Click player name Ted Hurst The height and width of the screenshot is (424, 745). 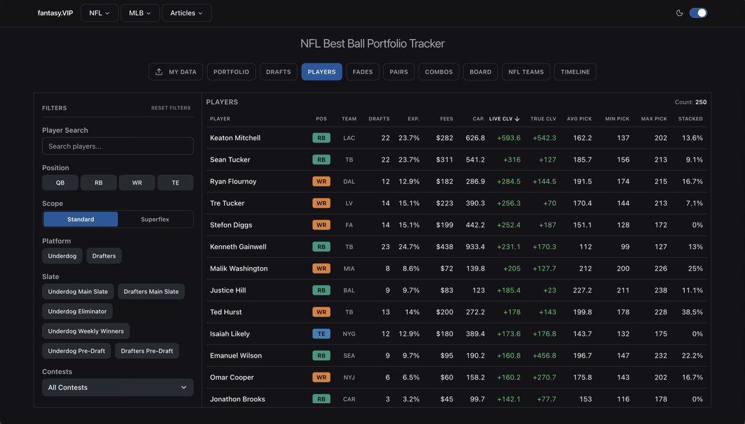[x=226, y=312]
